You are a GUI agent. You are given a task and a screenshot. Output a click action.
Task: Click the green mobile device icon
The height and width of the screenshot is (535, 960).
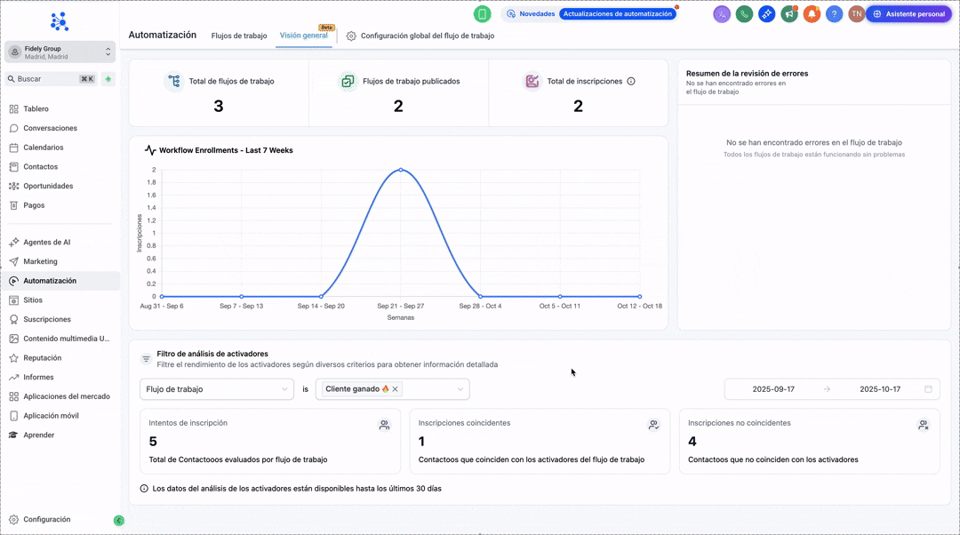coord(482,14)
